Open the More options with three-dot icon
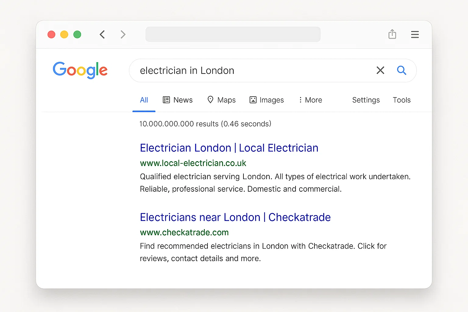 (300, 100)
